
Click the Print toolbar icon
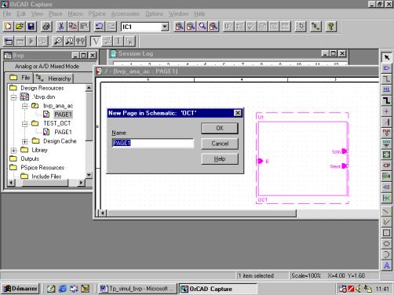[x=46, y=27]
